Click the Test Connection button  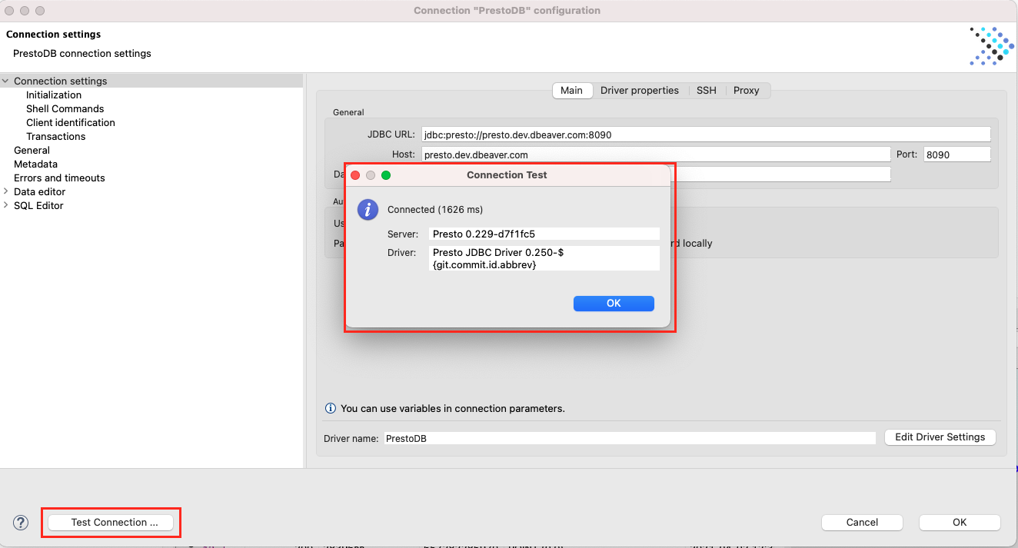pyautogui.click(x=110, y=522)
